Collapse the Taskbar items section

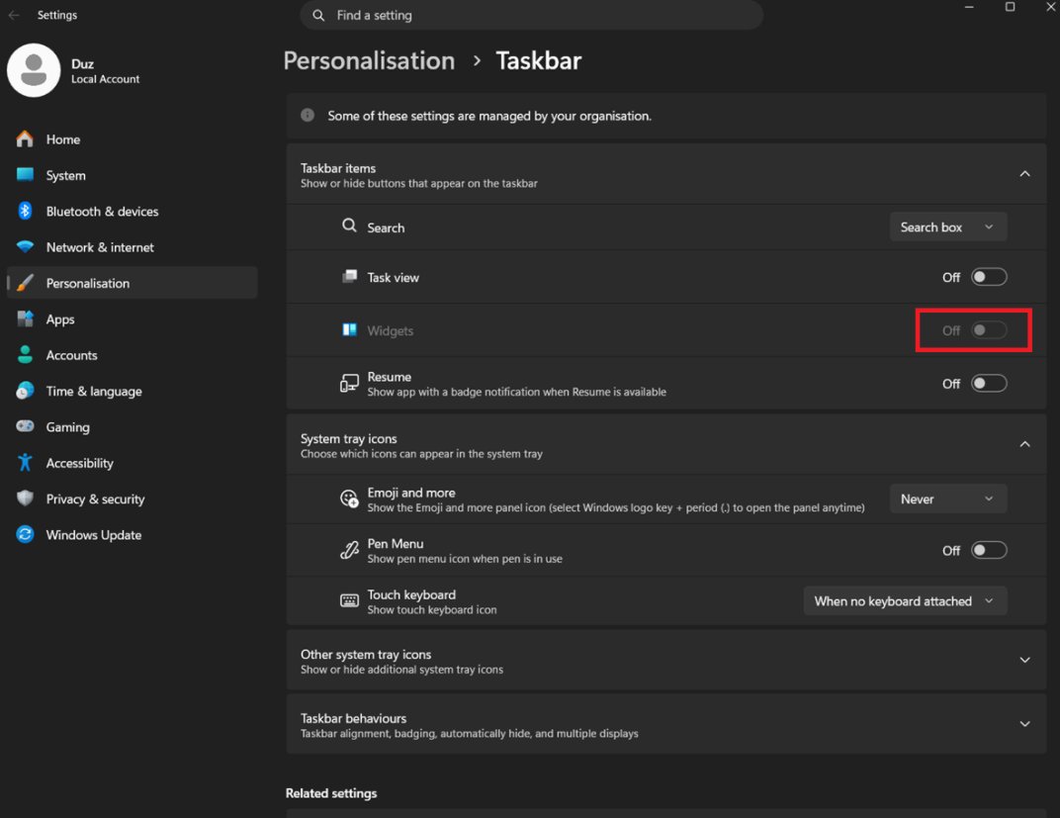pos(1024,174)
